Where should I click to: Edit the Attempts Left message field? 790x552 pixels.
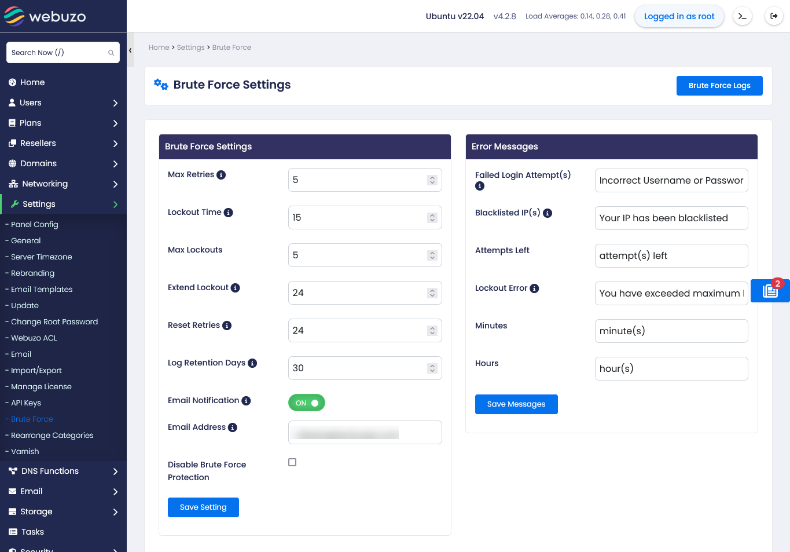671,256
